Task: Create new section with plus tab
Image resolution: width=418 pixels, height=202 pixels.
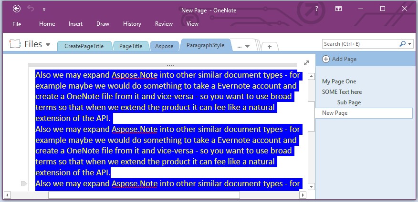Action: [269, 46]
